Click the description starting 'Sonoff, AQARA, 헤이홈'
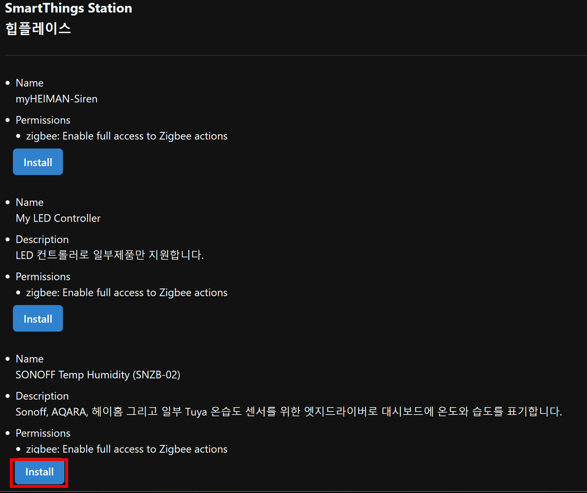 [x=289, y=412]
